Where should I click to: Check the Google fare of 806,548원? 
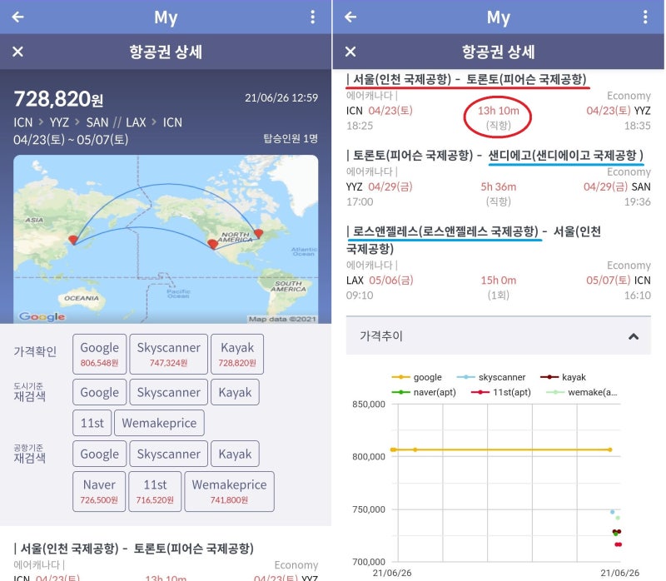[x=99, y=353]
